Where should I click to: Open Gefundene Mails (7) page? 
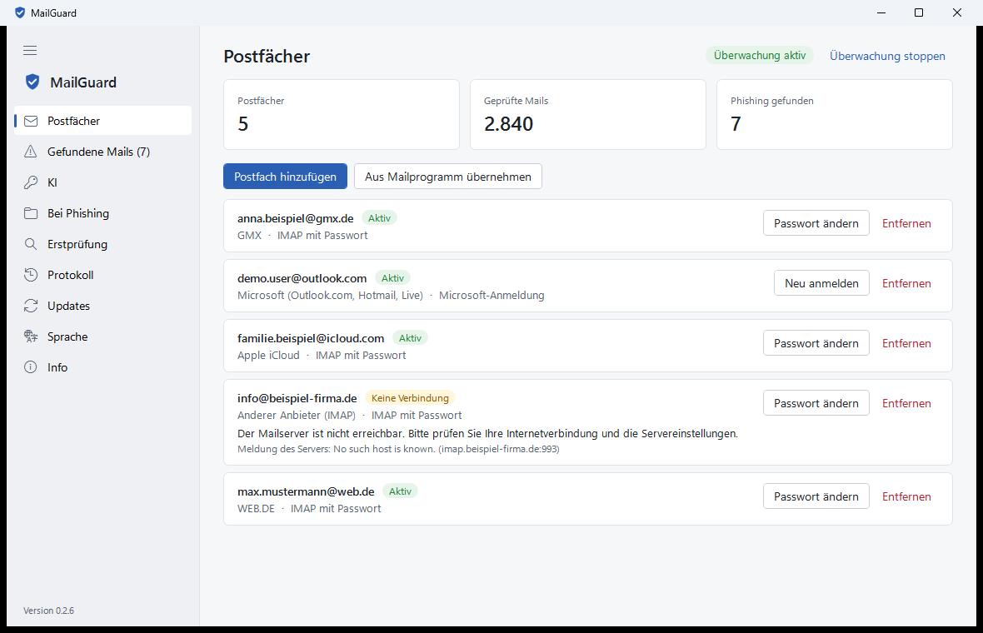[x=102, y=152]
